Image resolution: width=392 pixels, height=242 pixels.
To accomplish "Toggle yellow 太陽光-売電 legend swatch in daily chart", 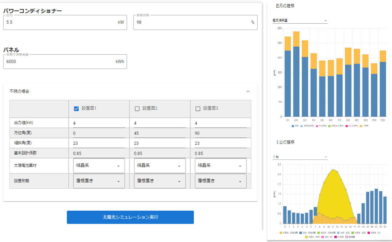I will [x=306, y=237].
